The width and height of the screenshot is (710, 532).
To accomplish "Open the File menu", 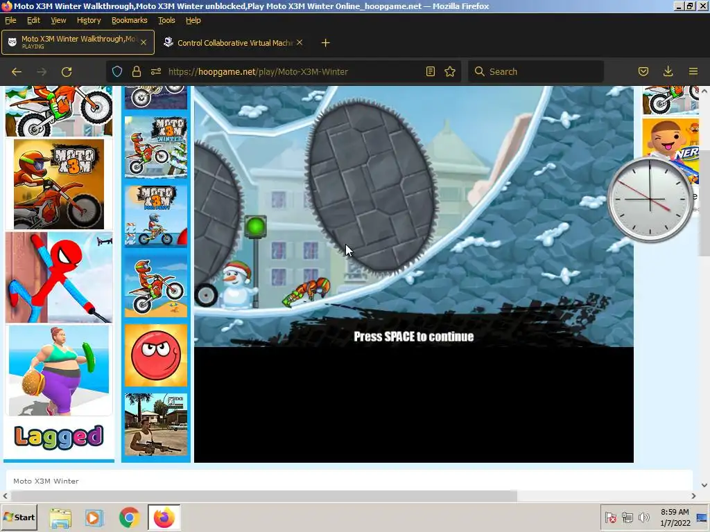I will [x=10, y=20].
